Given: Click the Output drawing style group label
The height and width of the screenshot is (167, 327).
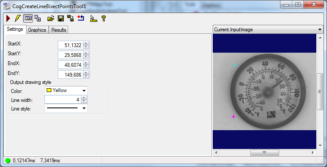Looking at the screenshot, I should tap(30, 82).
